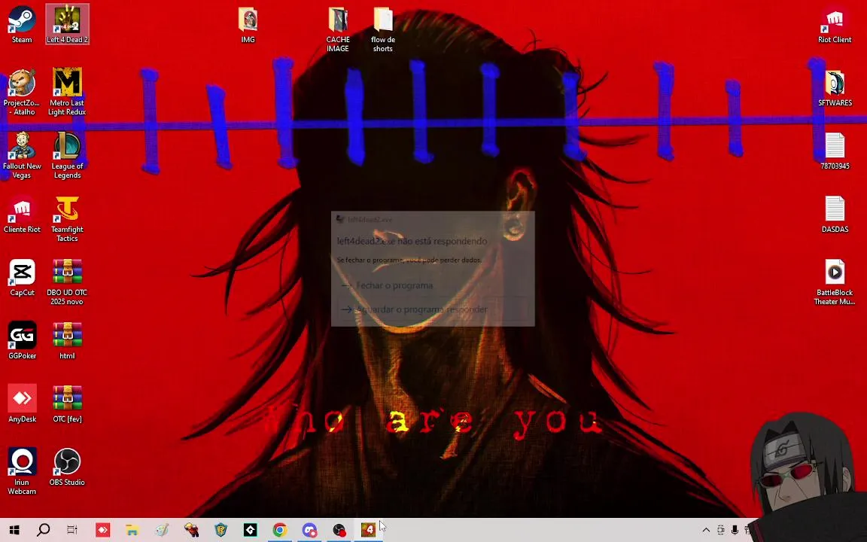Open taskbar Search magnifier

43,530
